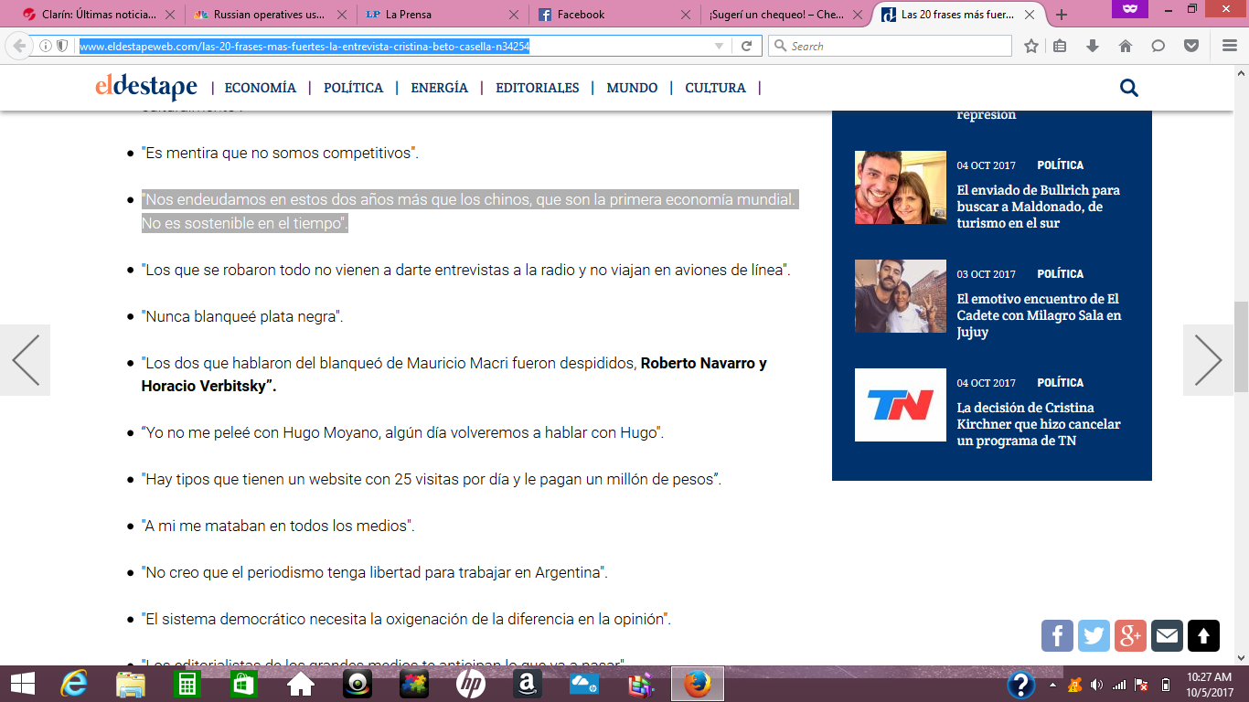Switch to the ¡Sugerí un chequeo! tab
This screenshot has height=702, width=1249.
pyautogui.click(x=785, y=15)
